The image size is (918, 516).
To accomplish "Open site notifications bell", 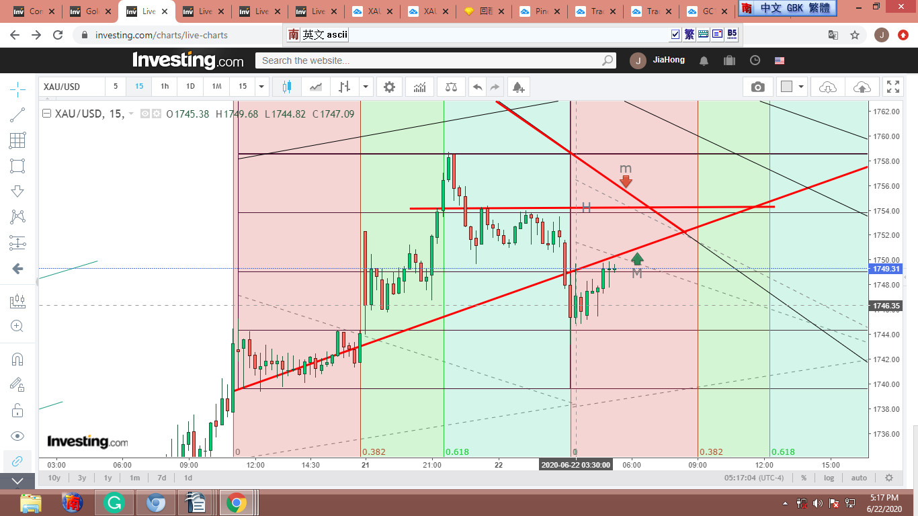I will coord(704,60).
